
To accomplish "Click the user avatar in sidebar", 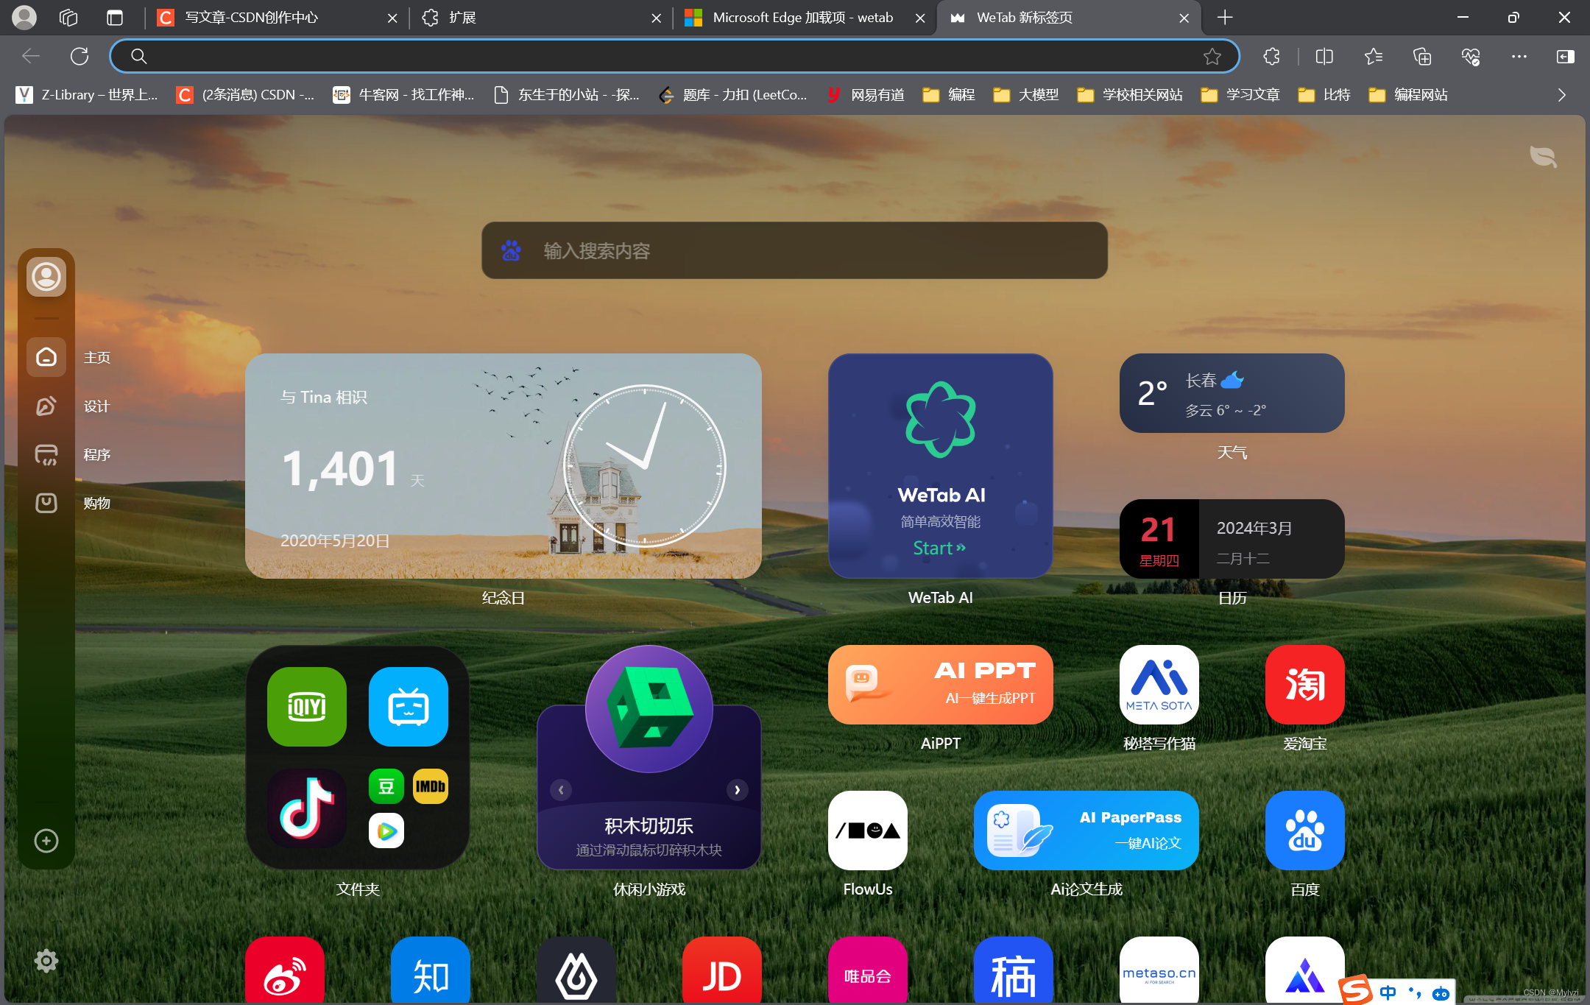I will pos(46,278).
